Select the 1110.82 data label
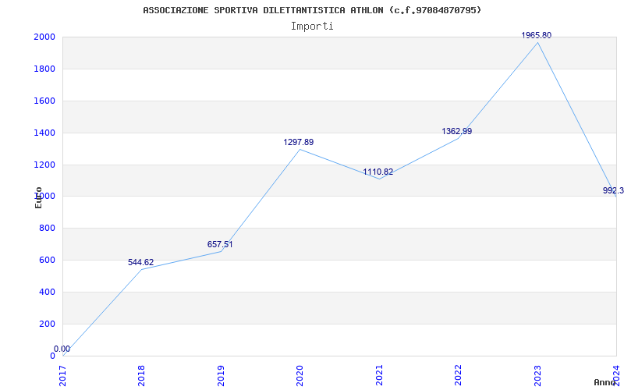 378,172
